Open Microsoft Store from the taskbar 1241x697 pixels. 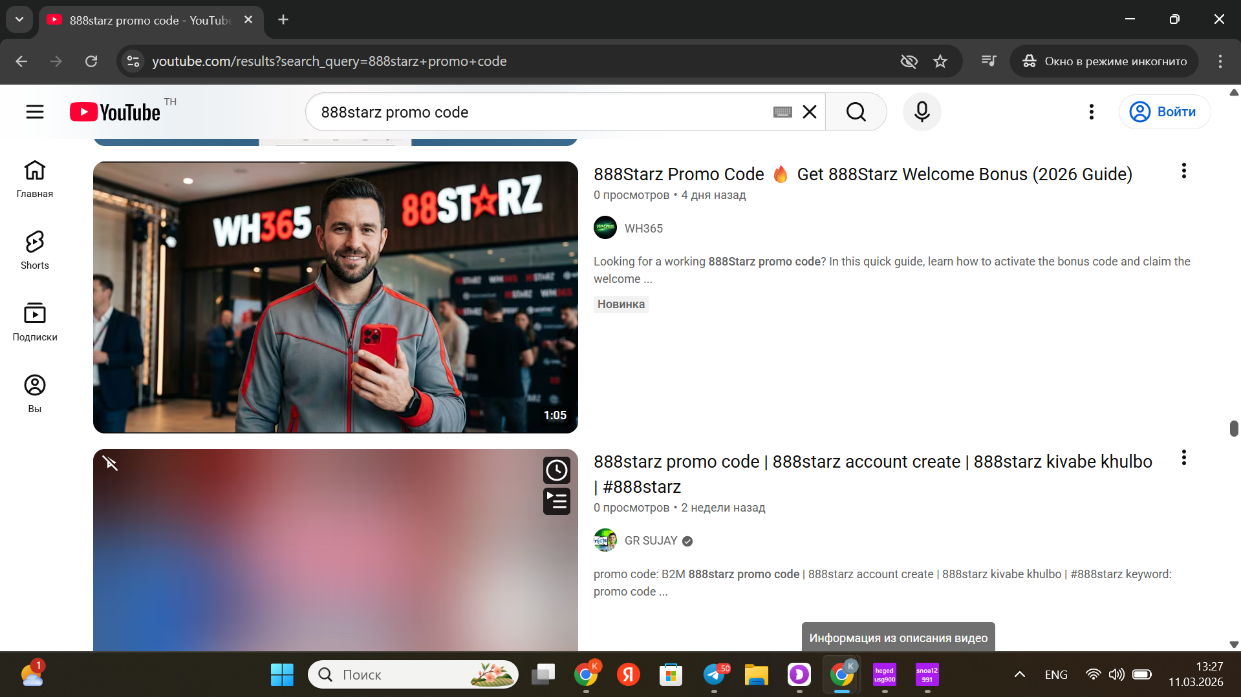pyautogui.click(x=671, y=674)
